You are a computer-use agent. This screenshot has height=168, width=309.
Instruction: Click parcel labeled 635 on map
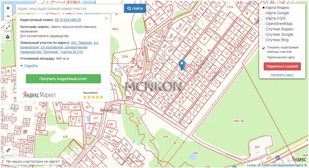[x=65, y=137]
